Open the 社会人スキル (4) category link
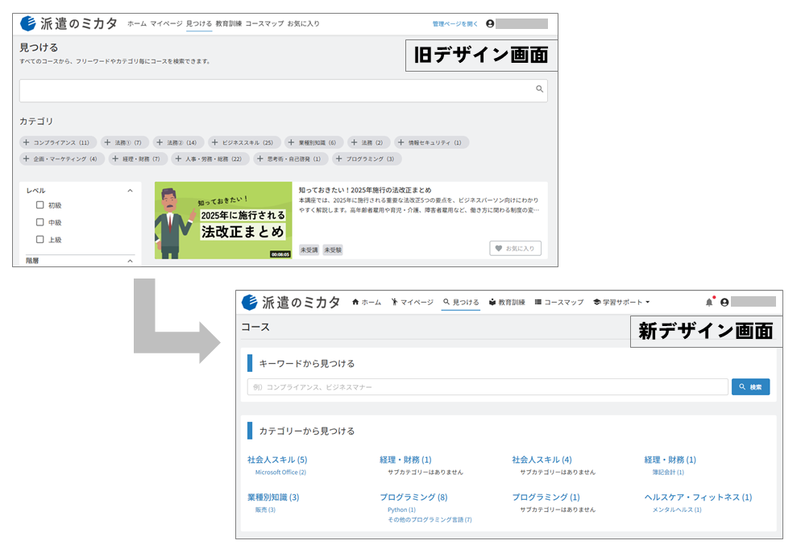The image size is (801, 553). (542, 460)
